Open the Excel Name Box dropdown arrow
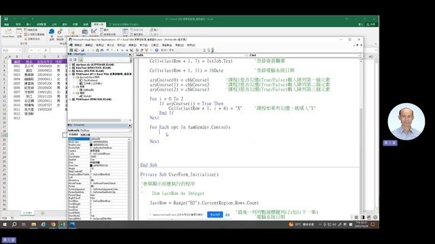The width and height of the screenshot is (435, 244). coord(20,50)
